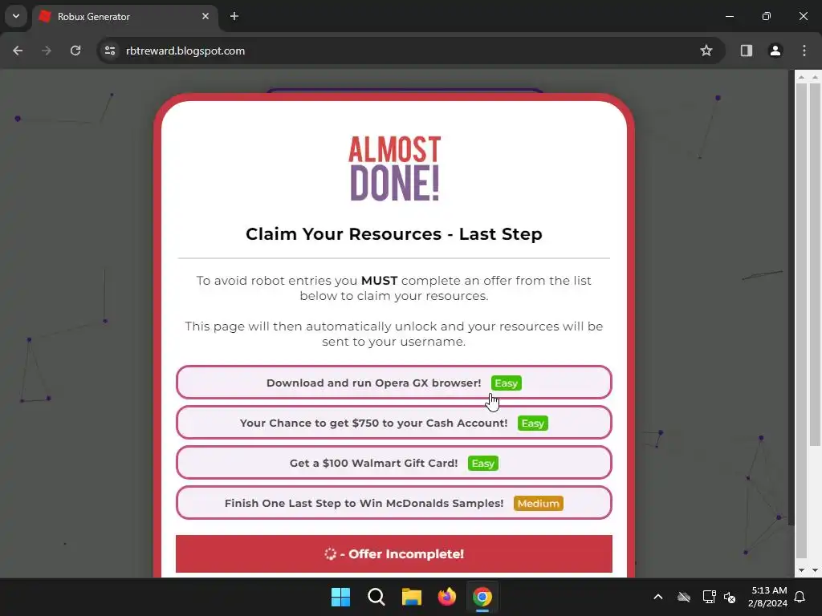Image resolution: width=822 pixels, height=616 pixels.
Task: Click the OneDrive cloud tray icon
Action: [x=684, y=597]
